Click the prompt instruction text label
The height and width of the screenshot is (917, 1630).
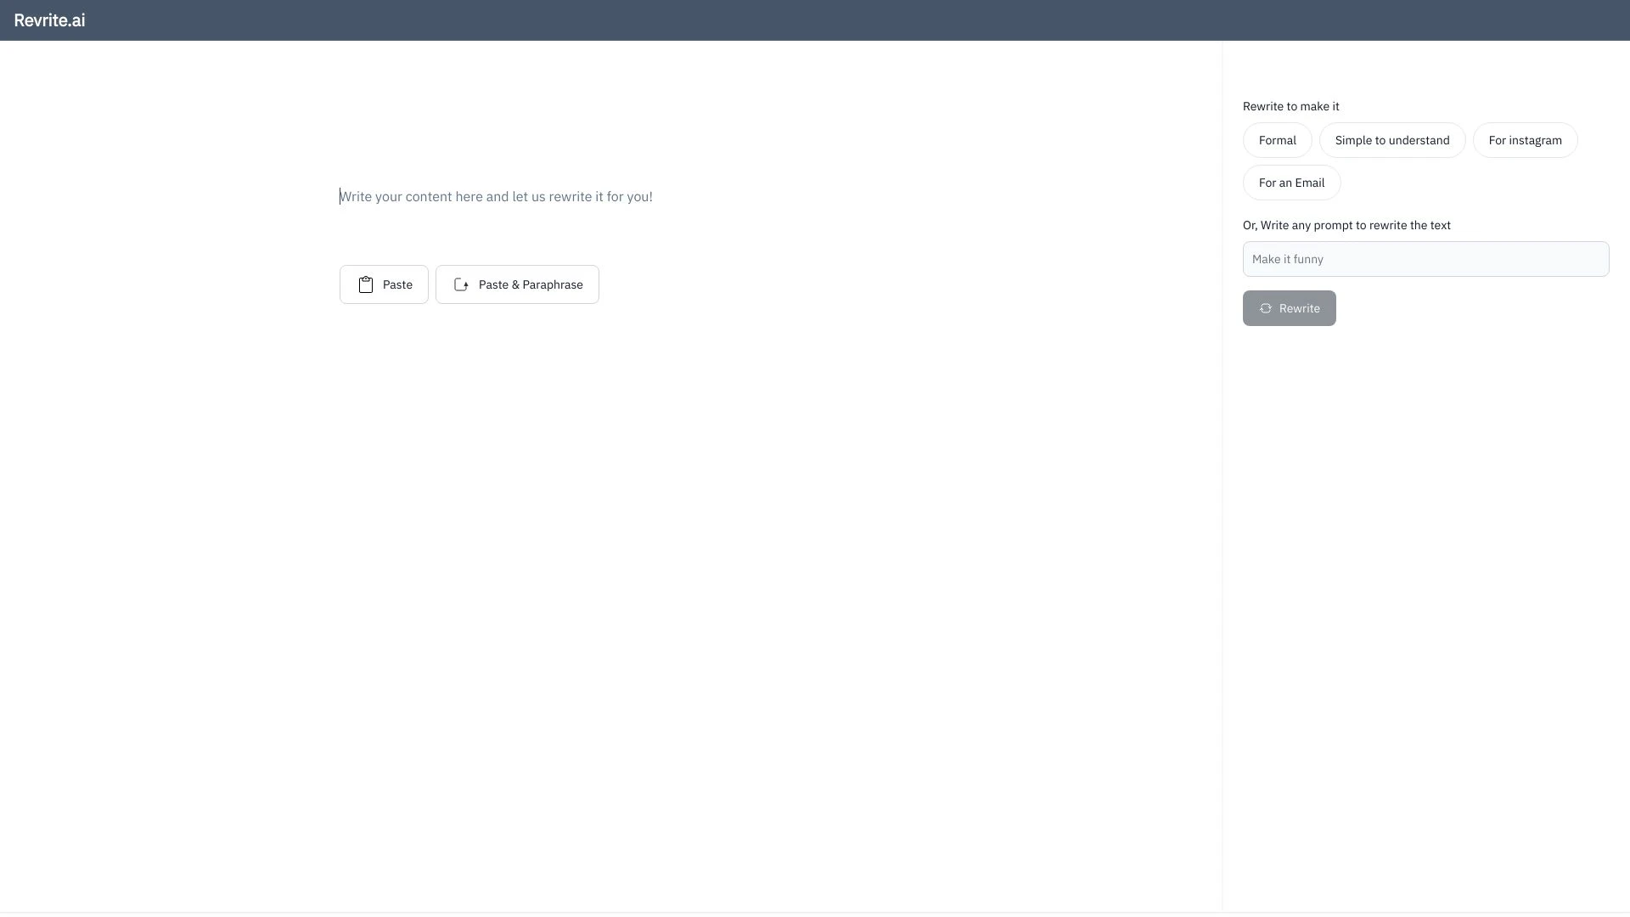click(x=1346, y=225)
